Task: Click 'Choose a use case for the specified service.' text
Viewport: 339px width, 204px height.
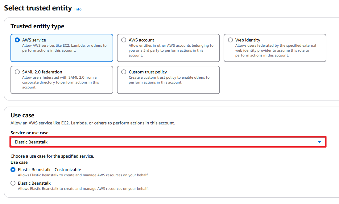Action: (52, 156)
